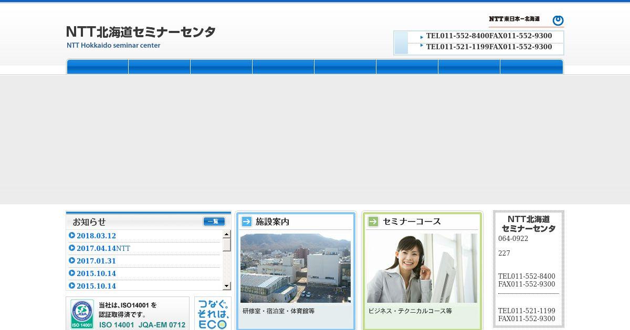Click the ISO 14001 JQA certification banner
630x330 pixels.
tap(128, 313)
